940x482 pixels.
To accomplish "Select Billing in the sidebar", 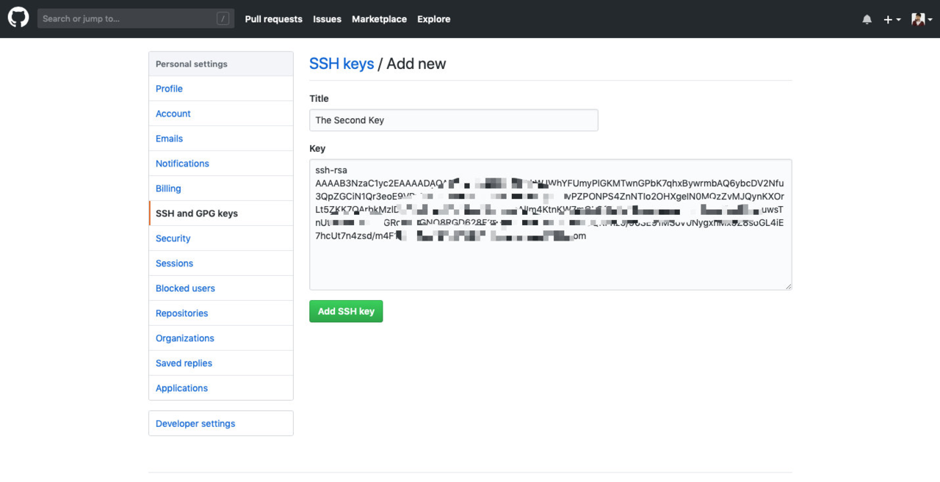I will pos(221,189).
